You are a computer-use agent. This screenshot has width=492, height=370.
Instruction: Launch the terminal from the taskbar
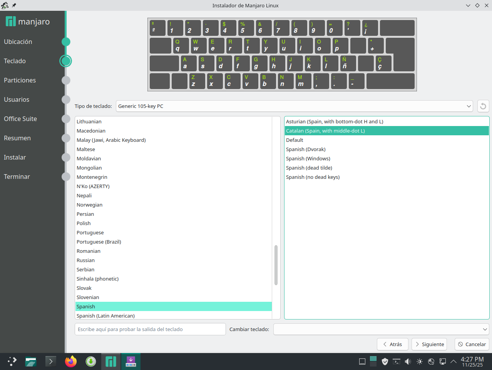tap(51, 362)
